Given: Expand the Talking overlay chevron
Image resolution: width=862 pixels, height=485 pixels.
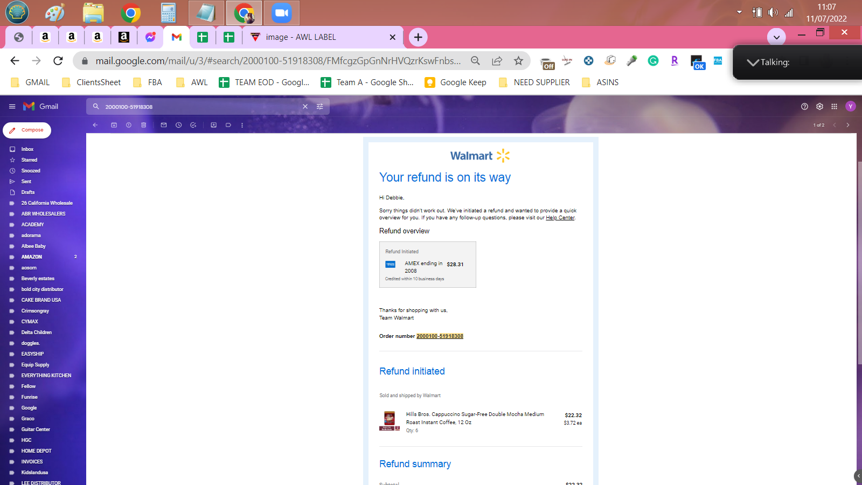Looking at the screenshot, I should point(753,63).
